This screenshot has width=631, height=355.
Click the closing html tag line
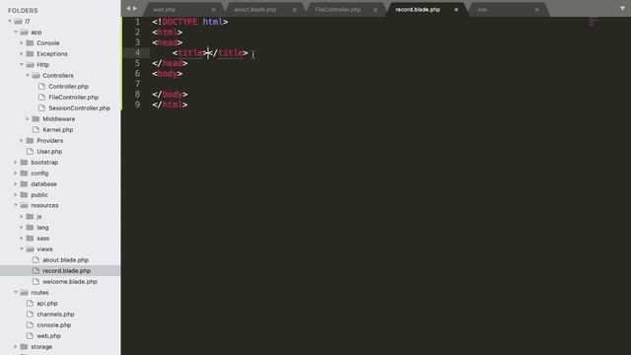click(170, 105)
